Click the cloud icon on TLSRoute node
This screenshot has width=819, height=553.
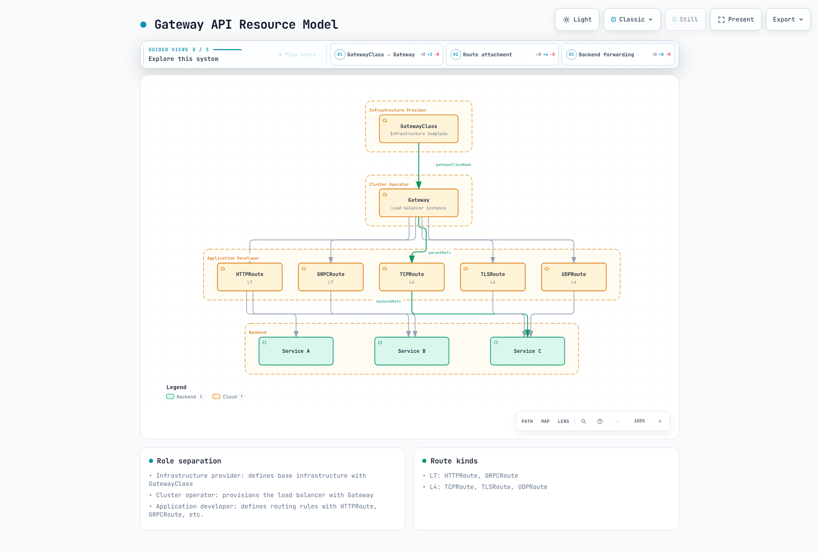click(466, 269)
